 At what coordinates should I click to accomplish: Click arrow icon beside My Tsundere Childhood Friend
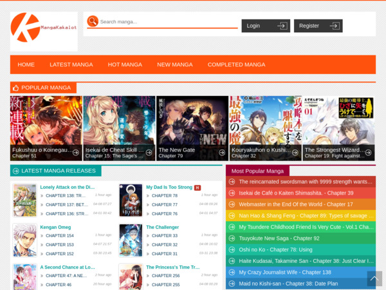232,227
